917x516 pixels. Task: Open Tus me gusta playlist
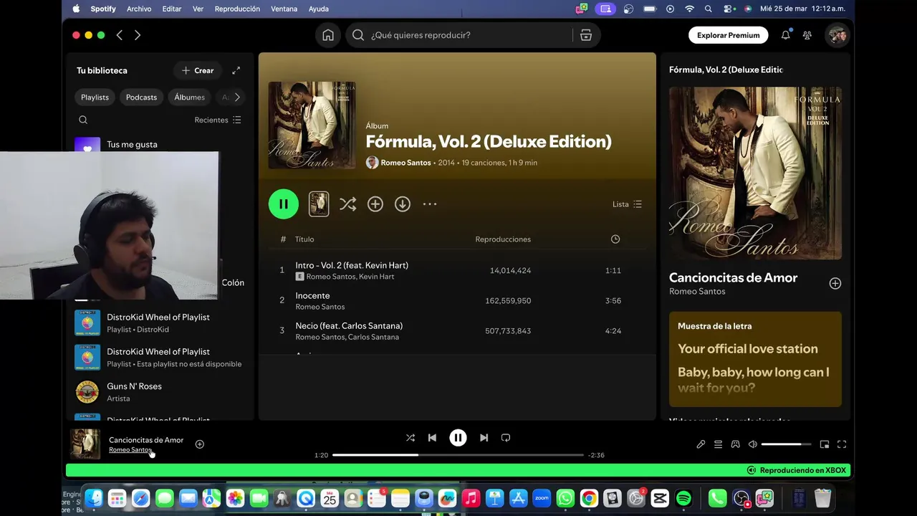coord(132,144)
